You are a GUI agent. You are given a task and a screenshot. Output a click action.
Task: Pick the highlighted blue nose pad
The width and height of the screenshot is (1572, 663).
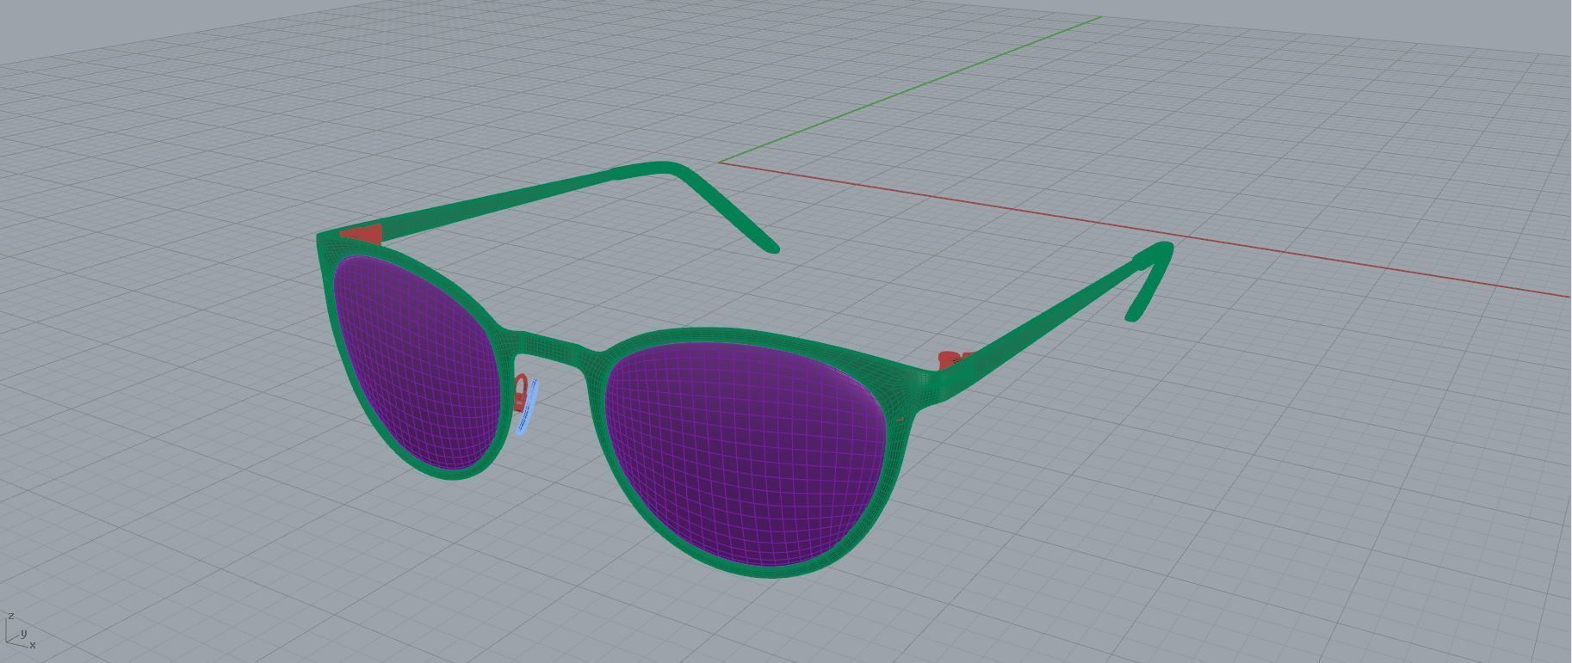tap(527, 406)
